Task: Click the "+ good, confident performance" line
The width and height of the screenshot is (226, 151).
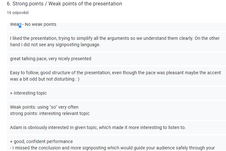Action: [x=41, y=141]
